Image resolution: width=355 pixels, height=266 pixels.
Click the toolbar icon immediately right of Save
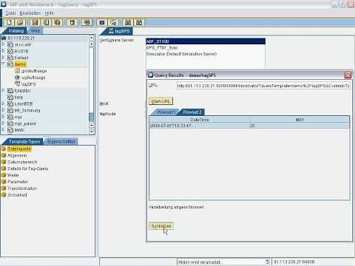coord(46,23)
